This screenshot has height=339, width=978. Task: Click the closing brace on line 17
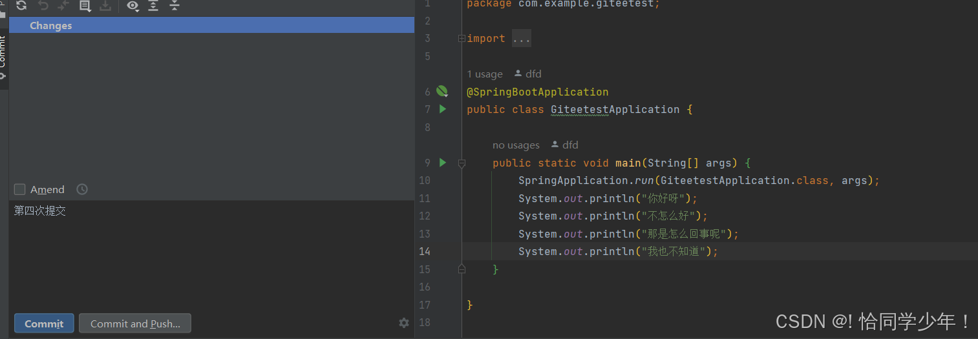470,305
